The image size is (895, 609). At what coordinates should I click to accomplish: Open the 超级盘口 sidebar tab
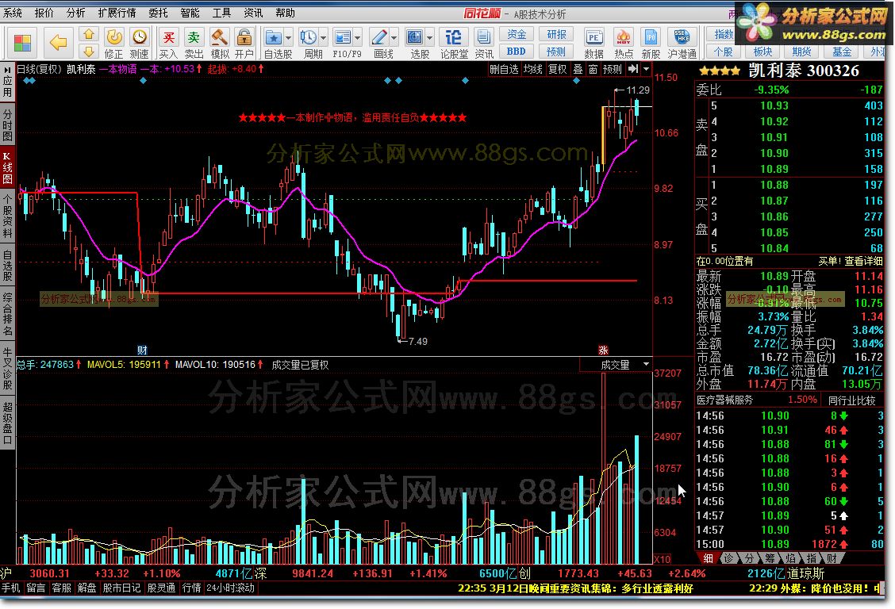point(7,423)
